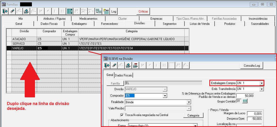
Task: Click the eraser clear icon in Famílias toolbar
Action: click(x=12, y=11)
